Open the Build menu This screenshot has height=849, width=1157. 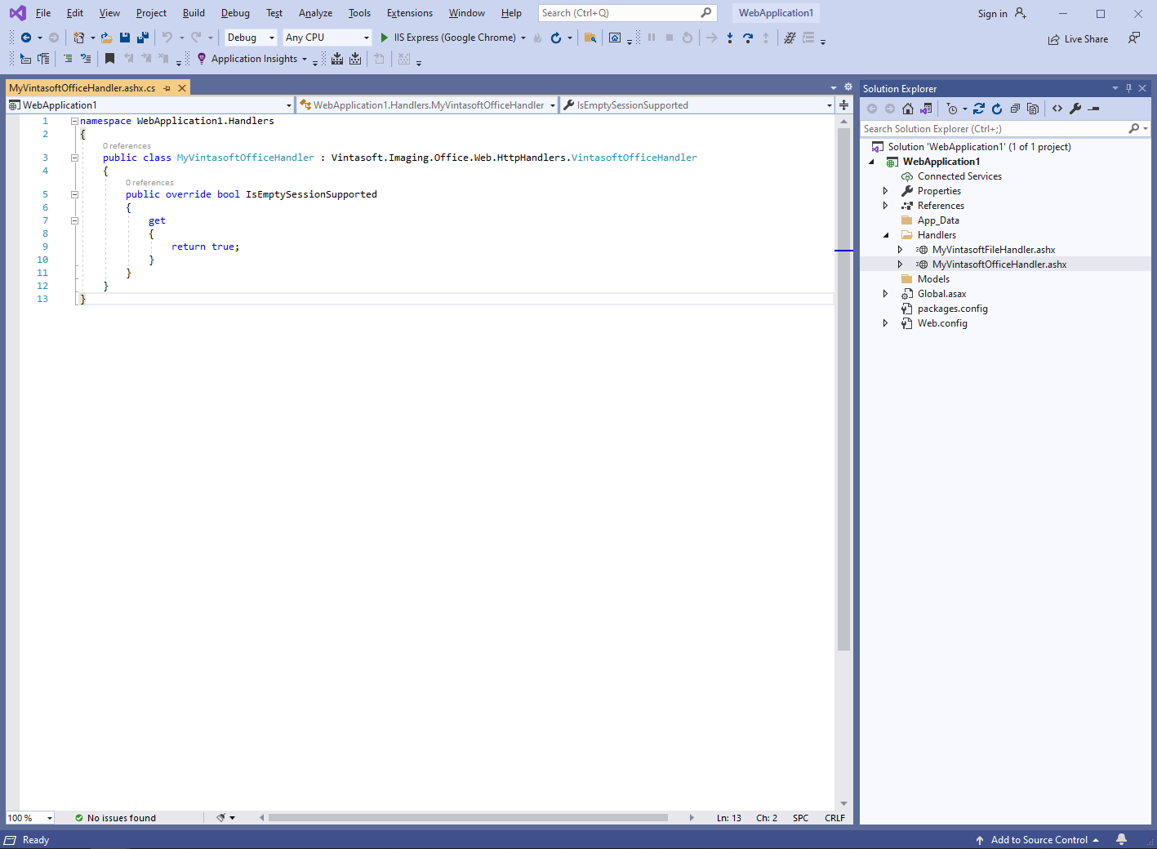(194, 13)
